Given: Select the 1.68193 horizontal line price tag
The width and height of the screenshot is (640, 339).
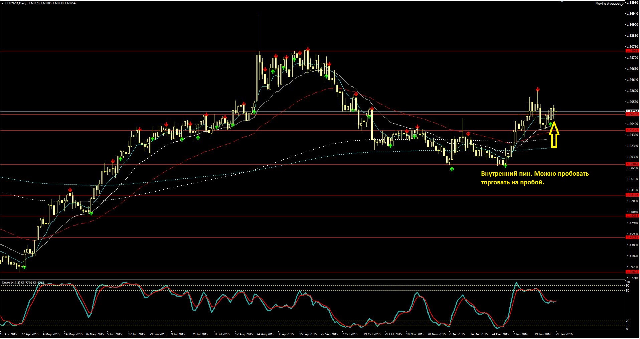Looking at the screenshot, I should (632, 114).
